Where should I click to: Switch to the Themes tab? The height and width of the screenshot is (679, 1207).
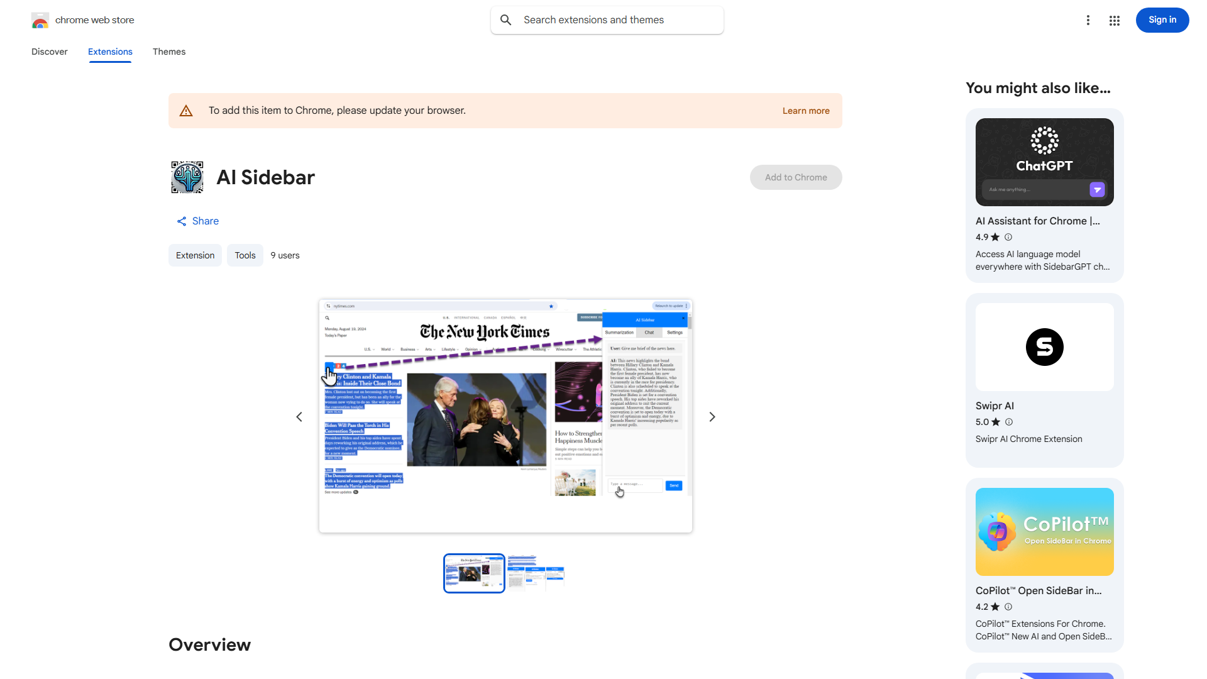[168, 52]
